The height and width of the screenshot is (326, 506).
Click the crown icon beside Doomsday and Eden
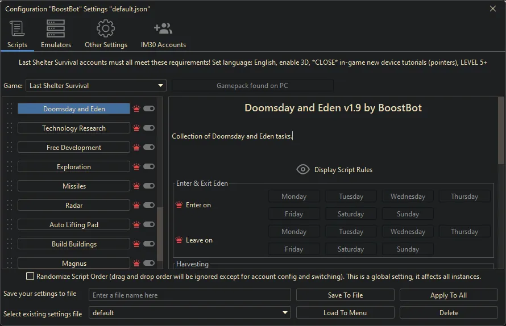click(136, 108)
